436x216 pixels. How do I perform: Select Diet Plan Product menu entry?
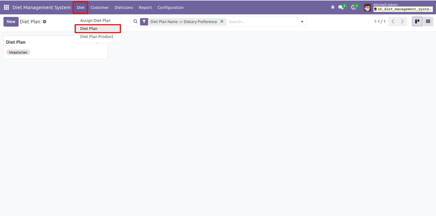(98, 37)
